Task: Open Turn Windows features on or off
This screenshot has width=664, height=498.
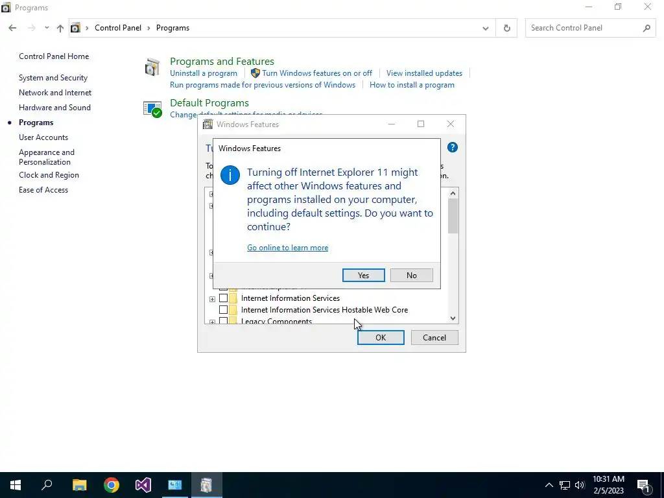Action: (x=316, y=73)
